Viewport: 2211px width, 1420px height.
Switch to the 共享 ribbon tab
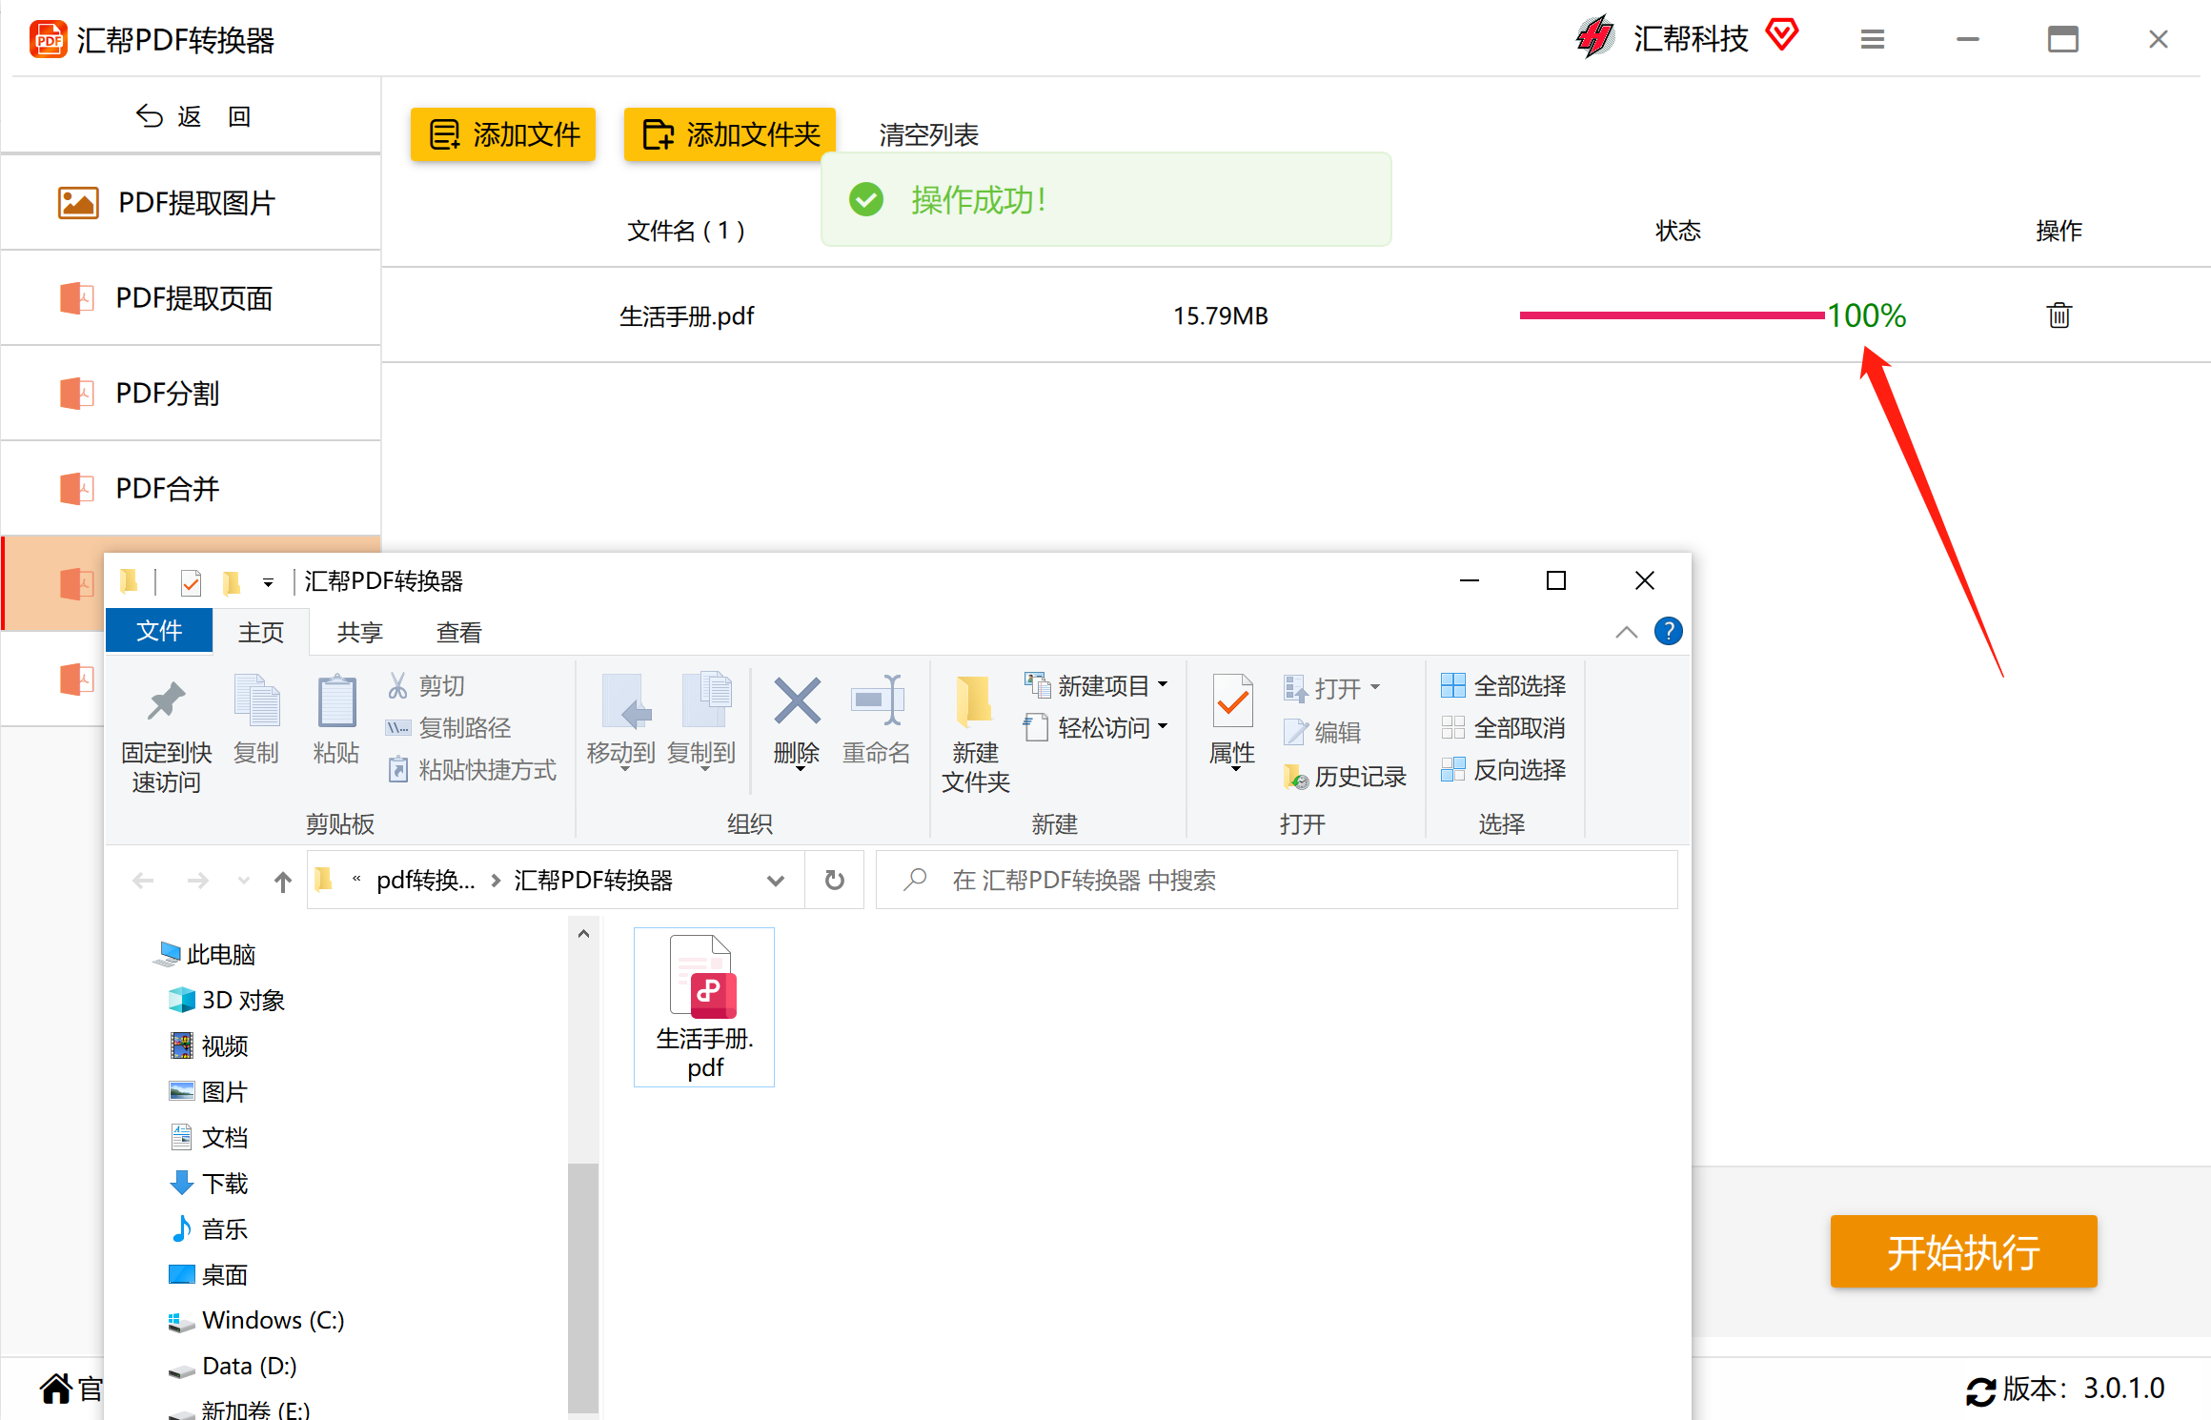click(x=359, y=632)
